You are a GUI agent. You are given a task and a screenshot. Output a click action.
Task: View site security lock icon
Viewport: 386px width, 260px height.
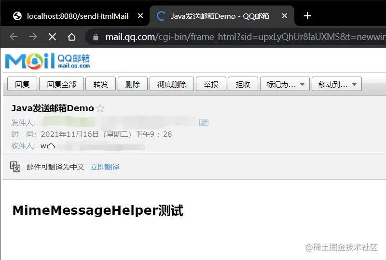click(x=96, y=37)
